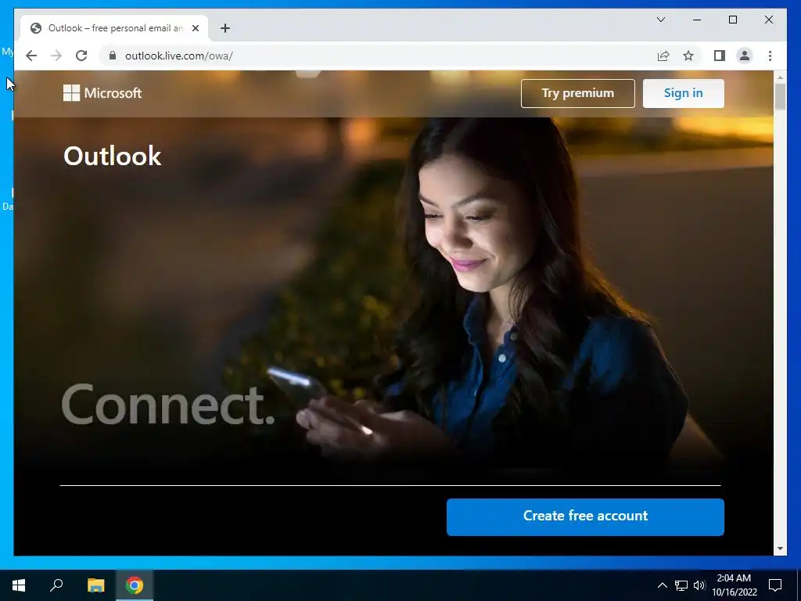Click the outlook.live.com address bar
The height and width of the screenshot is (601, 801).
coord(378,56)
